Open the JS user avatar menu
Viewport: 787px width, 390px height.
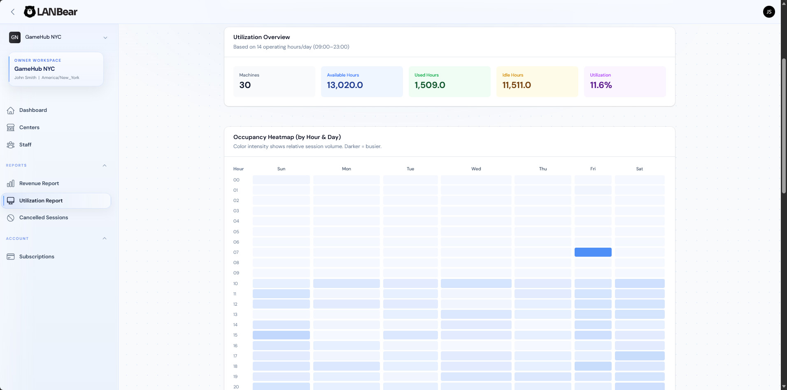tap(768, 12)
